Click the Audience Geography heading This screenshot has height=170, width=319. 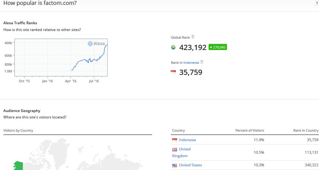[22, 111]
